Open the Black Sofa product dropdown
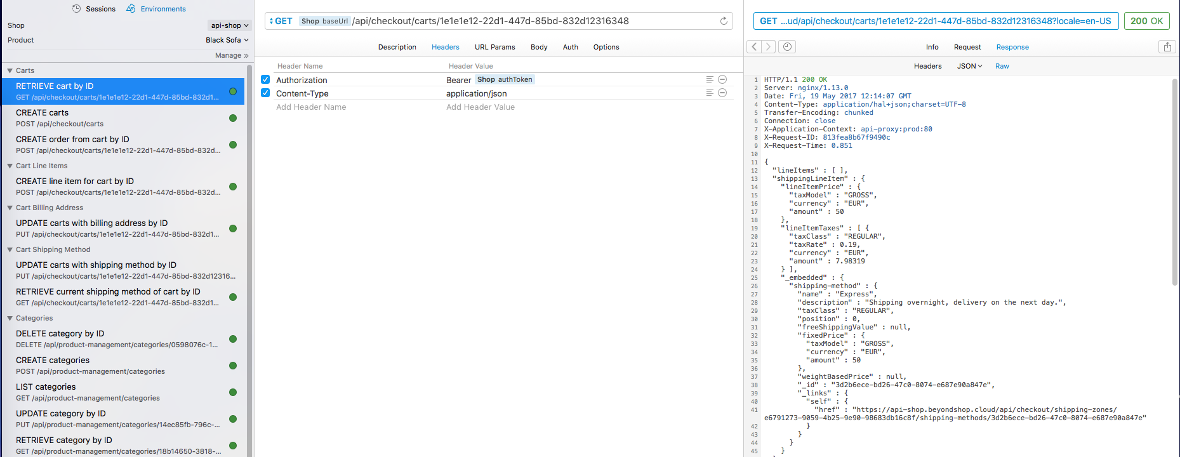 pyautogui.click(x=227, y=40)
